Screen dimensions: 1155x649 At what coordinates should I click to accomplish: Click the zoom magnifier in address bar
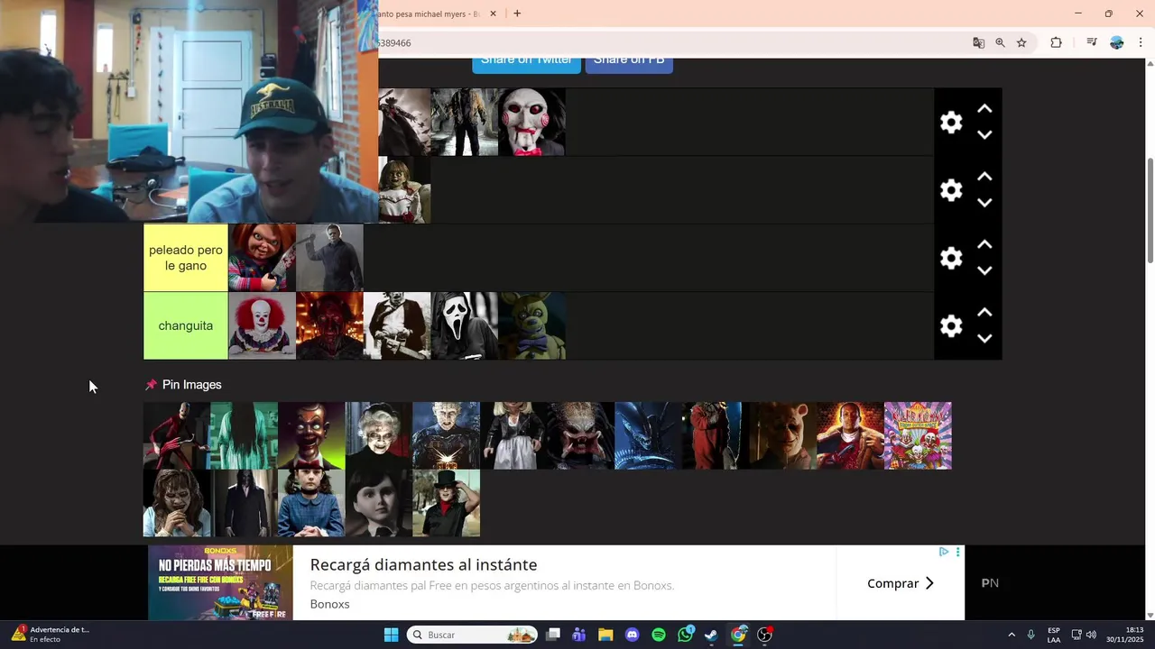1000,42
